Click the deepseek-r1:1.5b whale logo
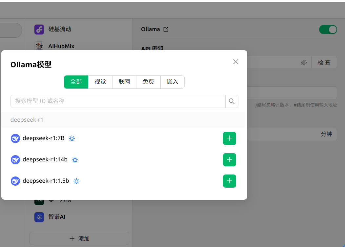The width and height of the screenshot is (345, 247). [x=15, y=181]
